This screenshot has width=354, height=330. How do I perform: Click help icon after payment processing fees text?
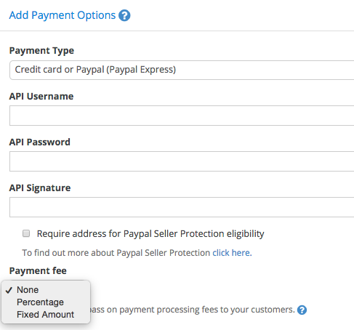click(x=302, y=310)
